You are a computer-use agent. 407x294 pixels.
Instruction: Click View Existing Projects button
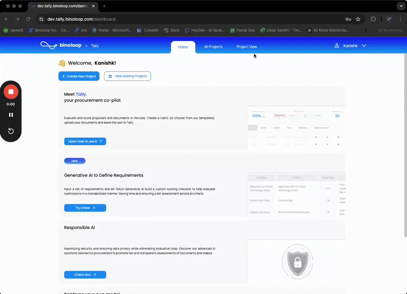[128, 76]
